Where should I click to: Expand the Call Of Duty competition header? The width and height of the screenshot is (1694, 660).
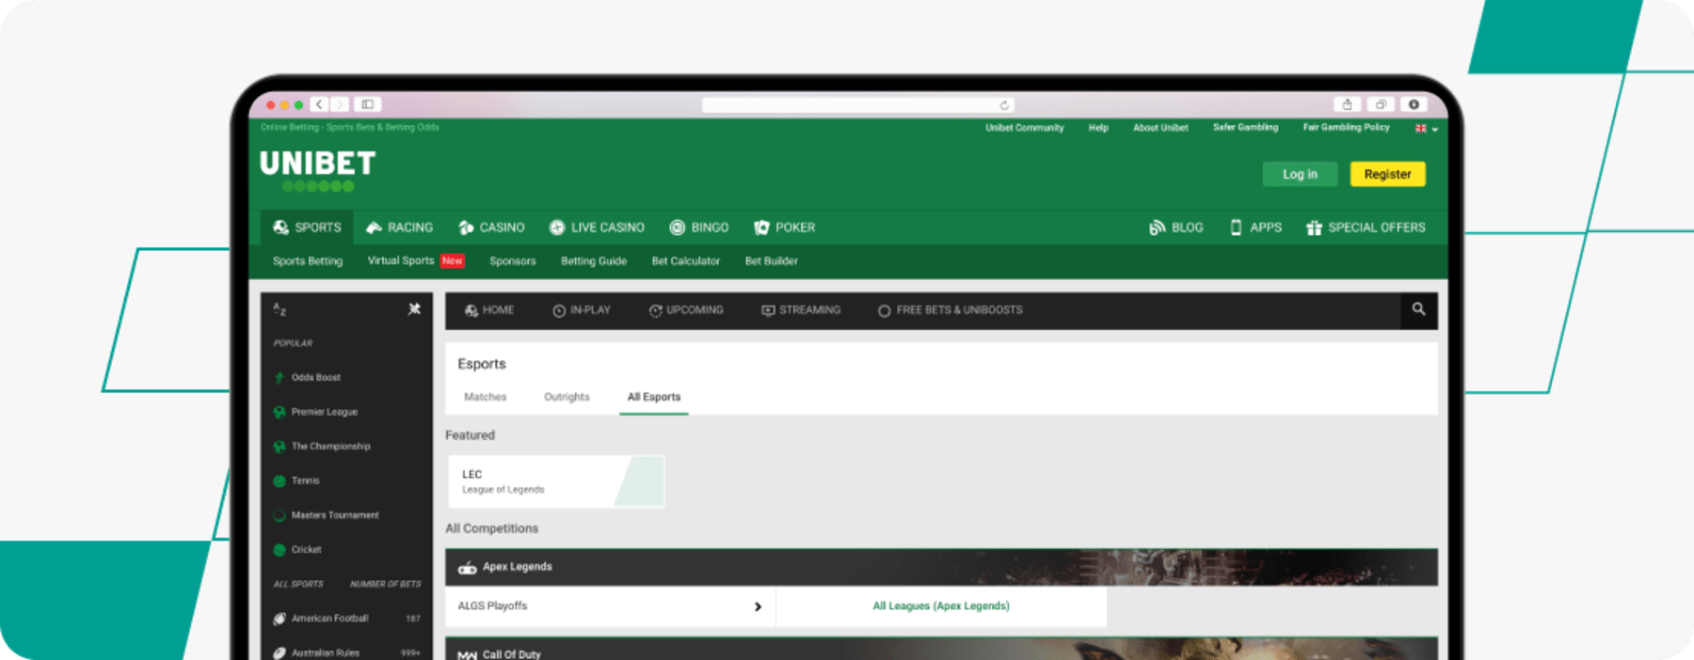(x=941, y=651)
